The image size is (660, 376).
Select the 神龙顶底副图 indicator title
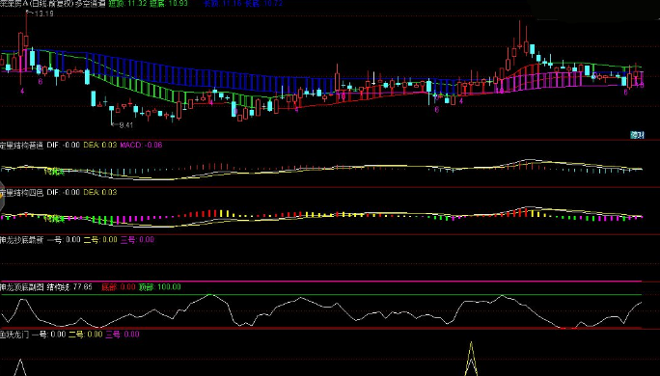click(x=21, y=287)
